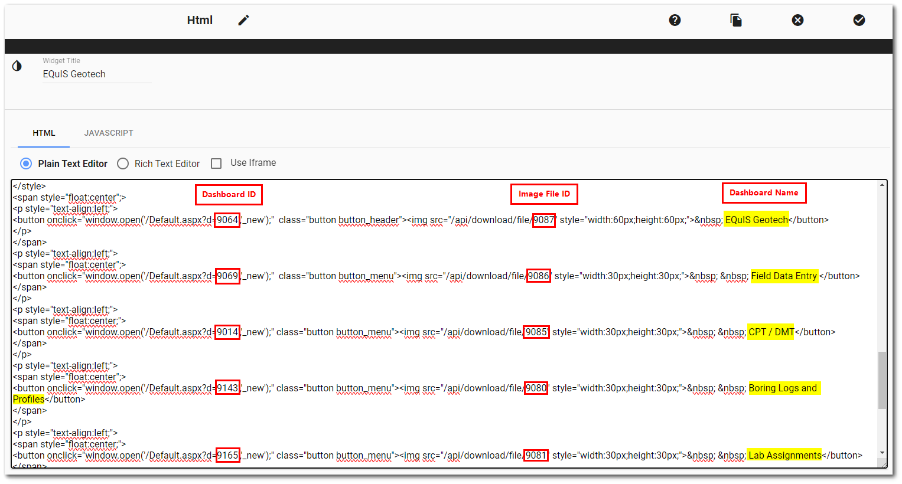The width and height of the screenshot is (902, 484).
Task: Select the Plain Text Editor radio button
Action: 26,163
